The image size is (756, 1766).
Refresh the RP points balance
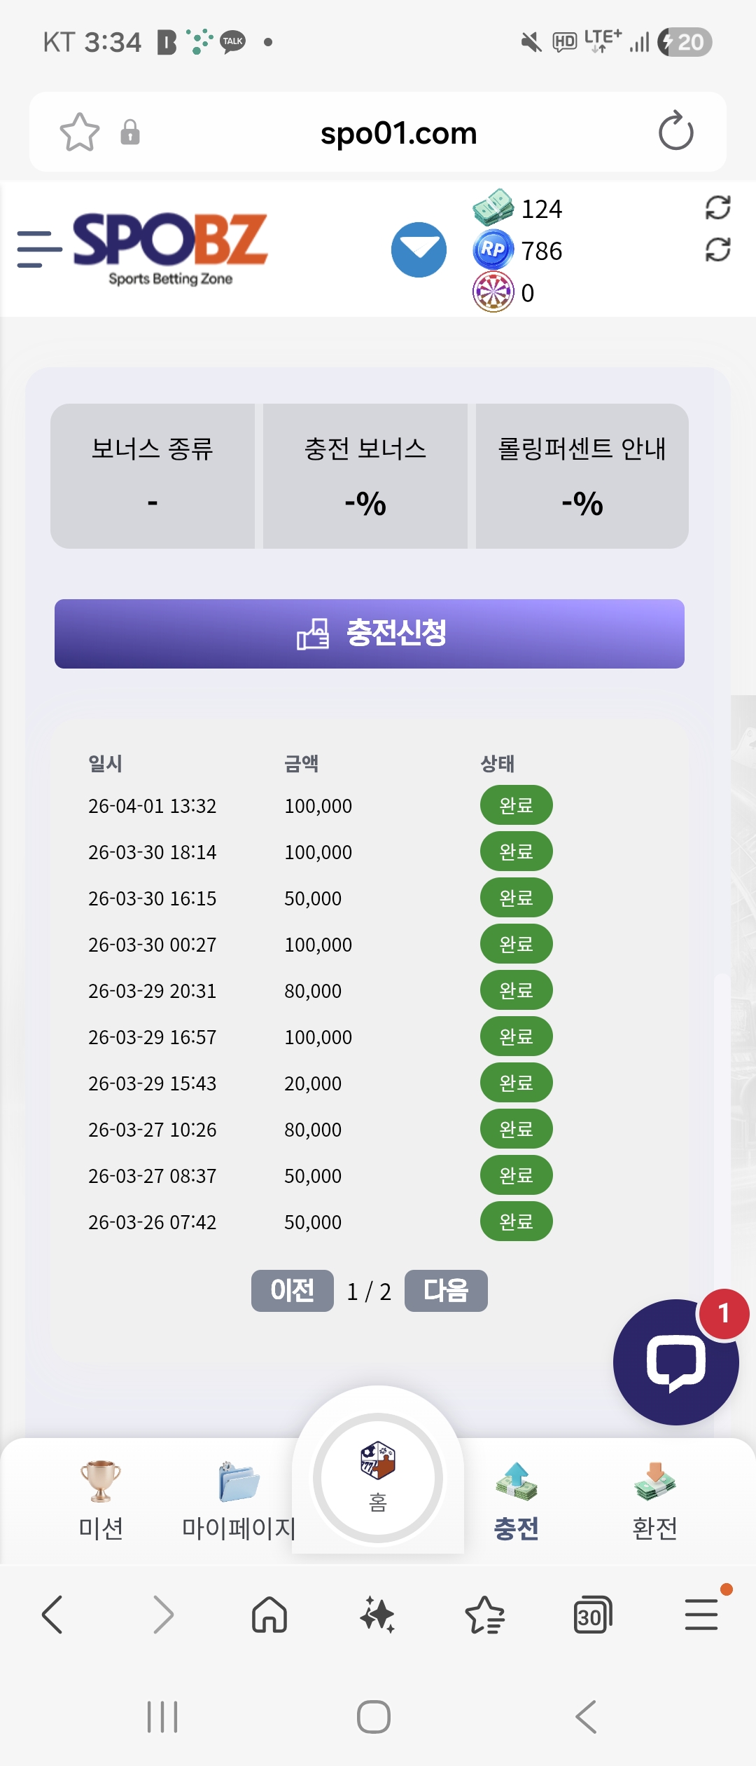click(x=717, y=250)
